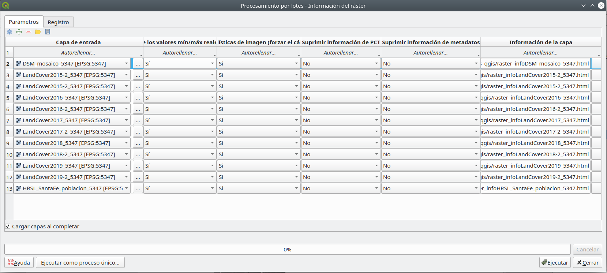This screenshot has height=273, width=607.
Task: Open row 12 image statistics Sí dropdown
Action: coord(259,177)
